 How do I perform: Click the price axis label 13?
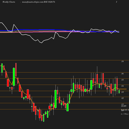[x=123, y=92]
